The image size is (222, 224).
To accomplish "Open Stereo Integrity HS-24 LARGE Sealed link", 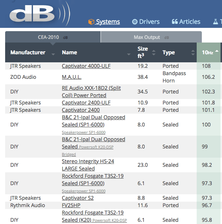I will 88,165.
